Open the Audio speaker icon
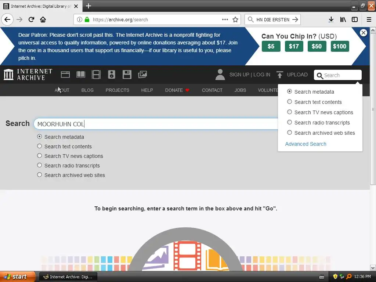 (x=112, y=75)
